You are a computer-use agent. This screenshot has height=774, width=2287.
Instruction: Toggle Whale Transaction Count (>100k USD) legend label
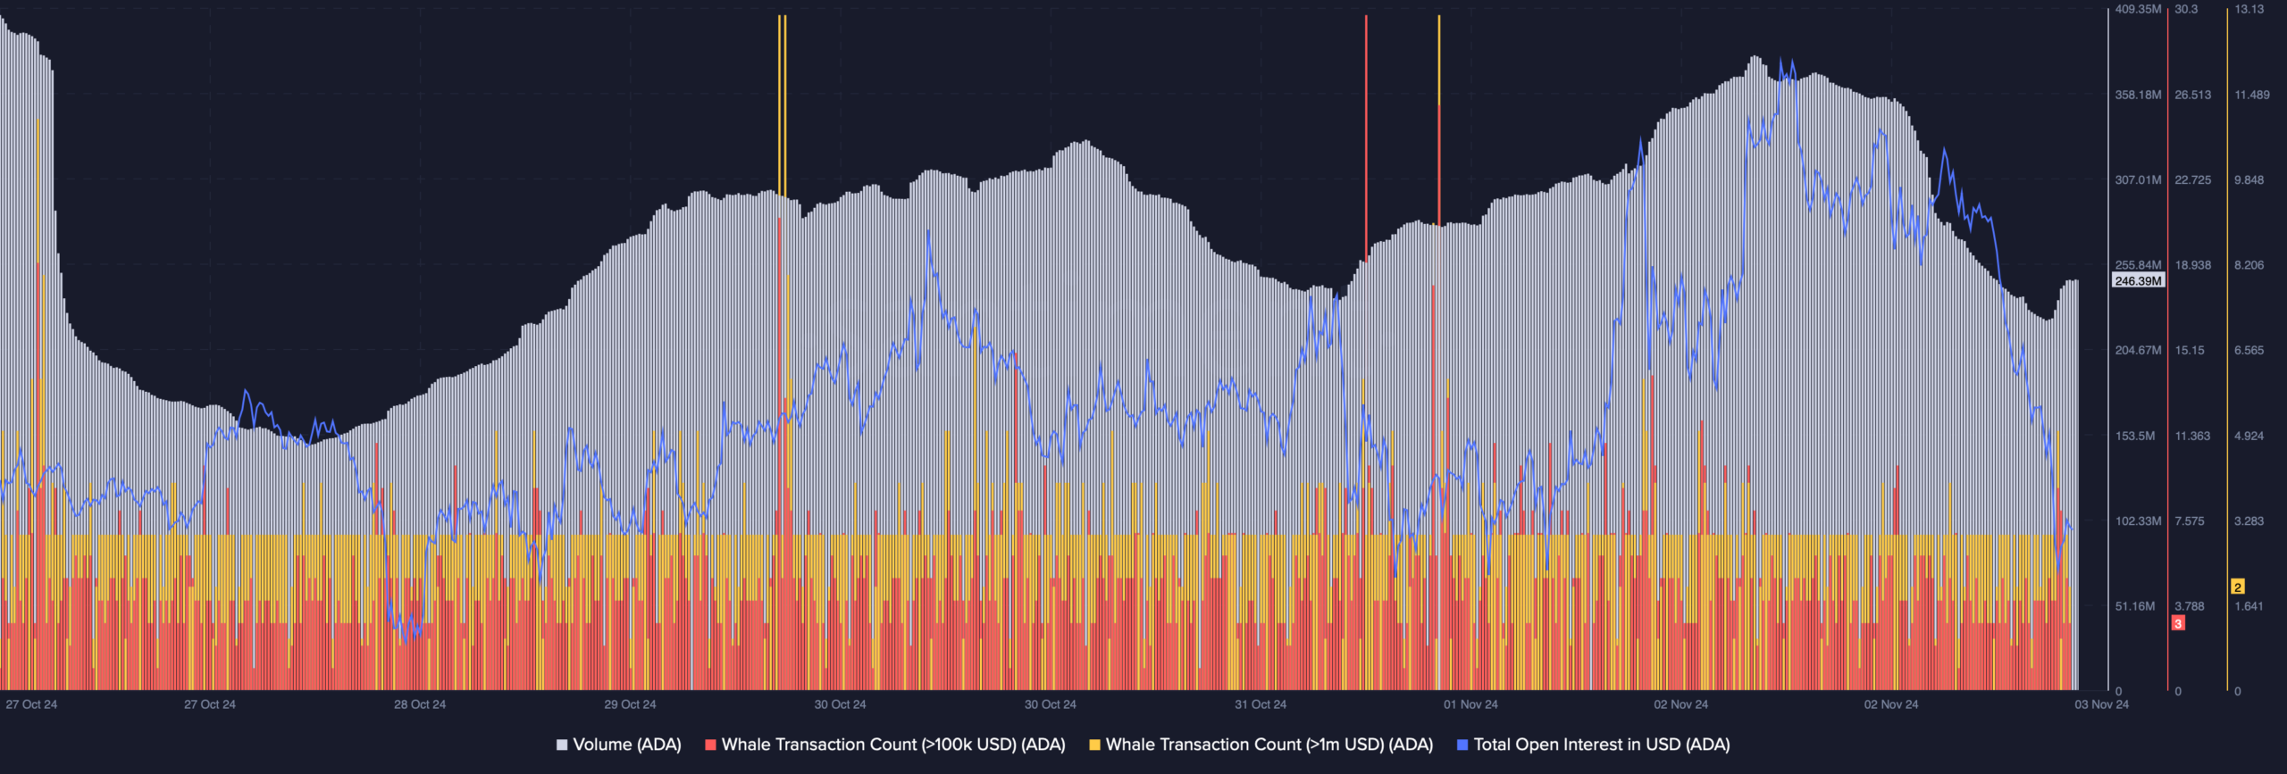pos(892,745)
